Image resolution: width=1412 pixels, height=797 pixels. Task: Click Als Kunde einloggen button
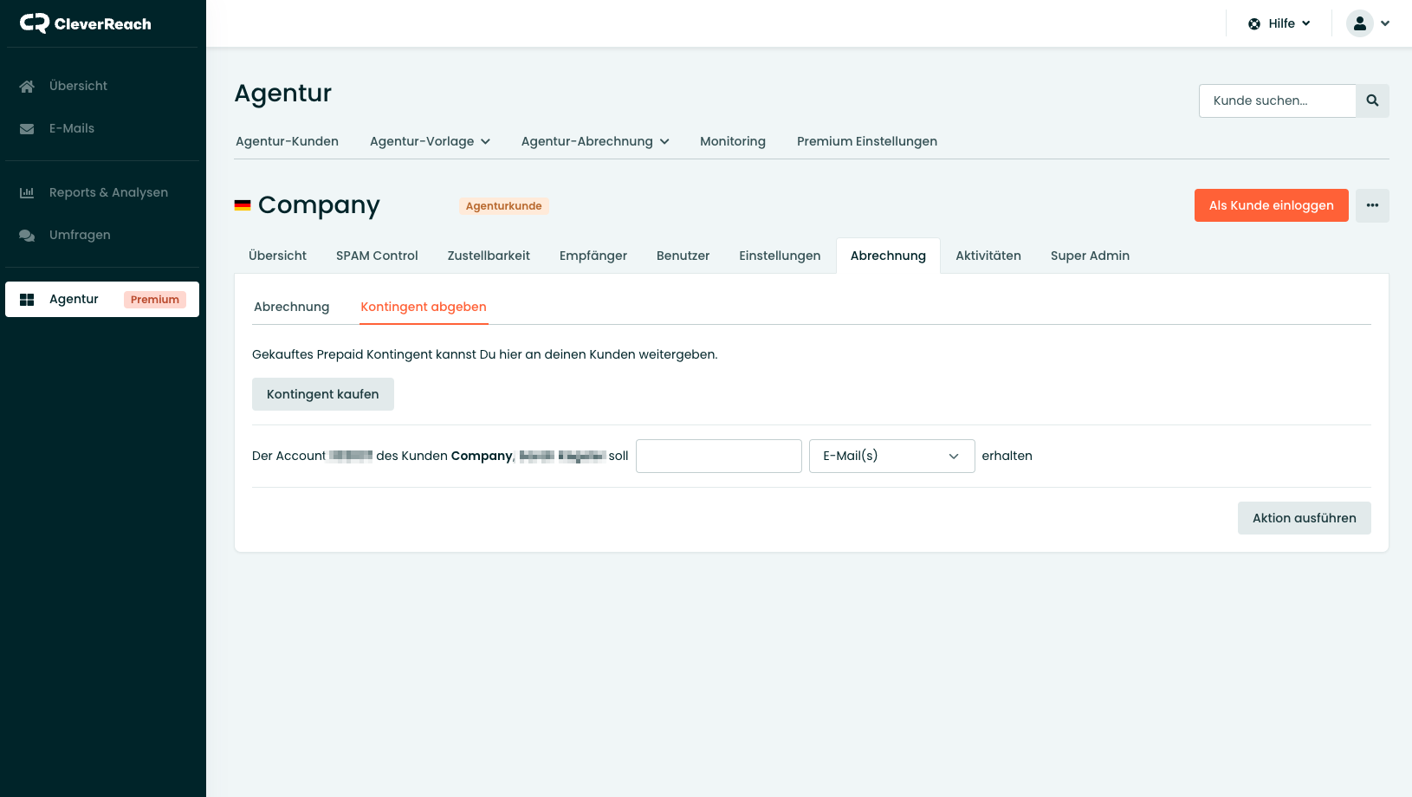tap(1271, 205)
